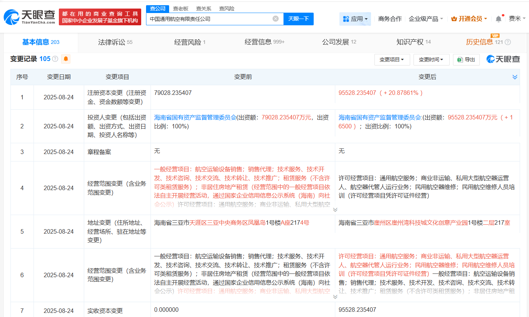Select the 2025-08-24 date in row 3
529x317 pixels.
click(59, 152)
